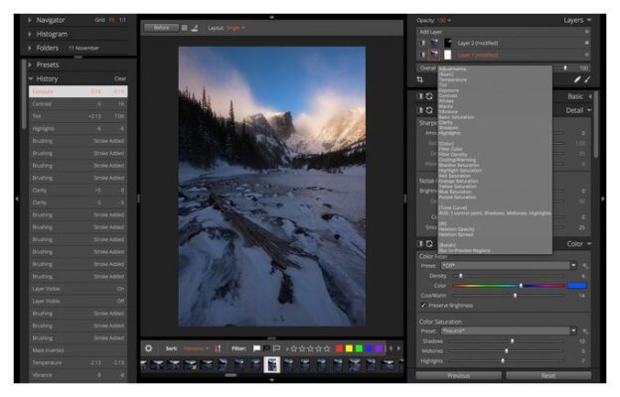
Task: Reverse sort order with the arrows icon
Action: pyautogui.click(x=218, y=348)
